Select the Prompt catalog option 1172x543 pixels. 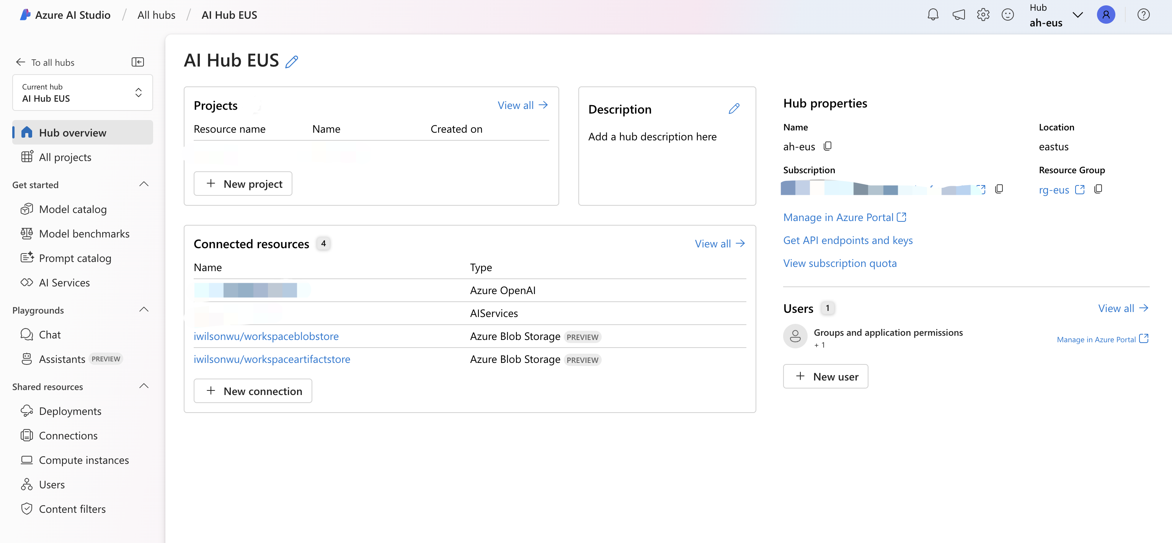tap(75, 258)
